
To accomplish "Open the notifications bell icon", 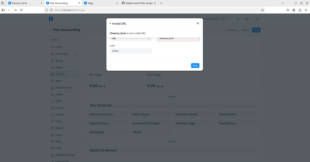I will [238, 19].
